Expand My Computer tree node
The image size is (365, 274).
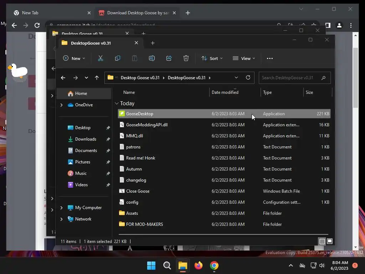[x=61, y=208]
